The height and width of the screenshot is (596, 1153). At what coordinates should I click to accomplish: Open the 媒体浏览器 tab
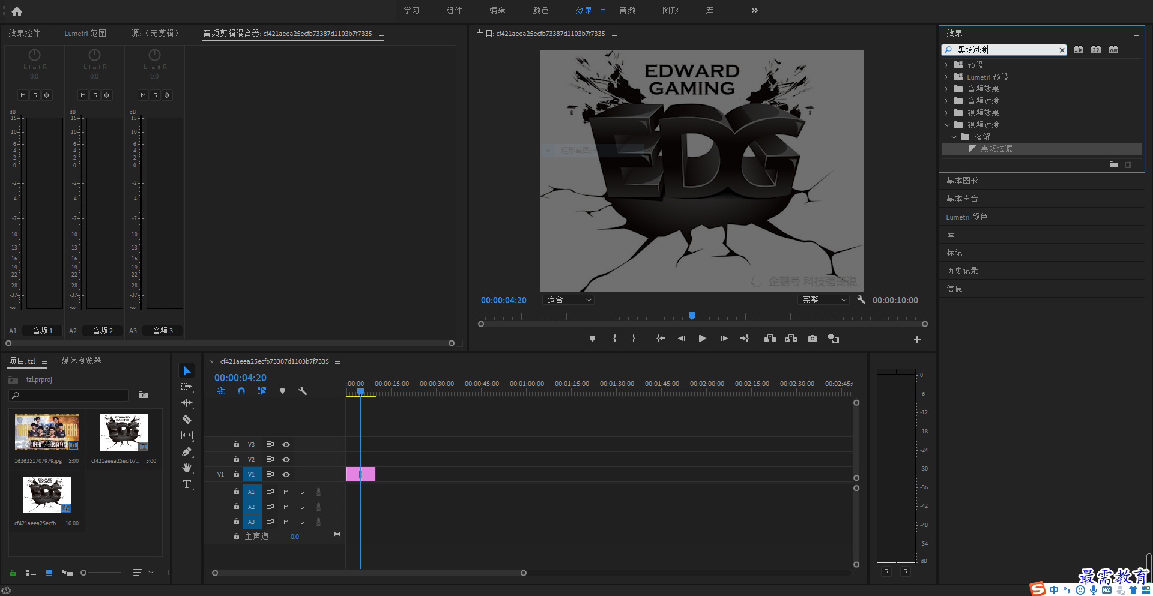(81, 361)
